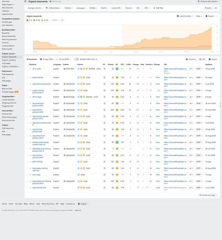Screen dimensions: 222x240
Task: Toggle the 4-10 positions checkbox
Action: (x=34, y=20)
